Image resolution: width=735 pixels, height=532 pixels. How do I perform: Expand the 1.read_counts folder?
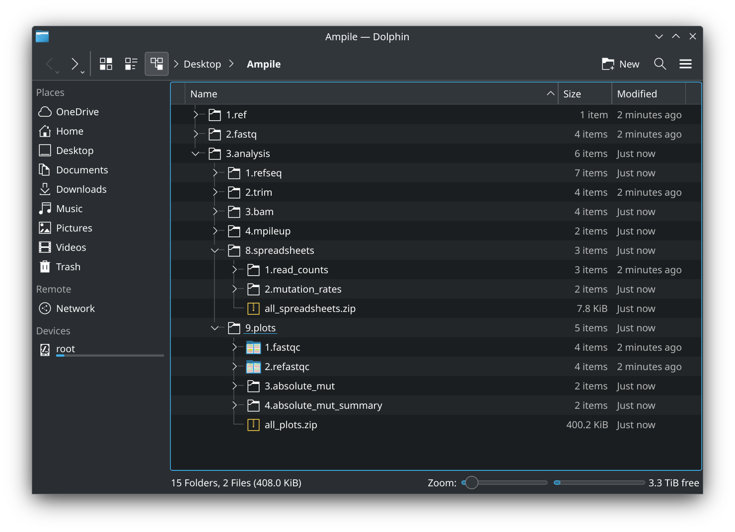click(234, 270)
